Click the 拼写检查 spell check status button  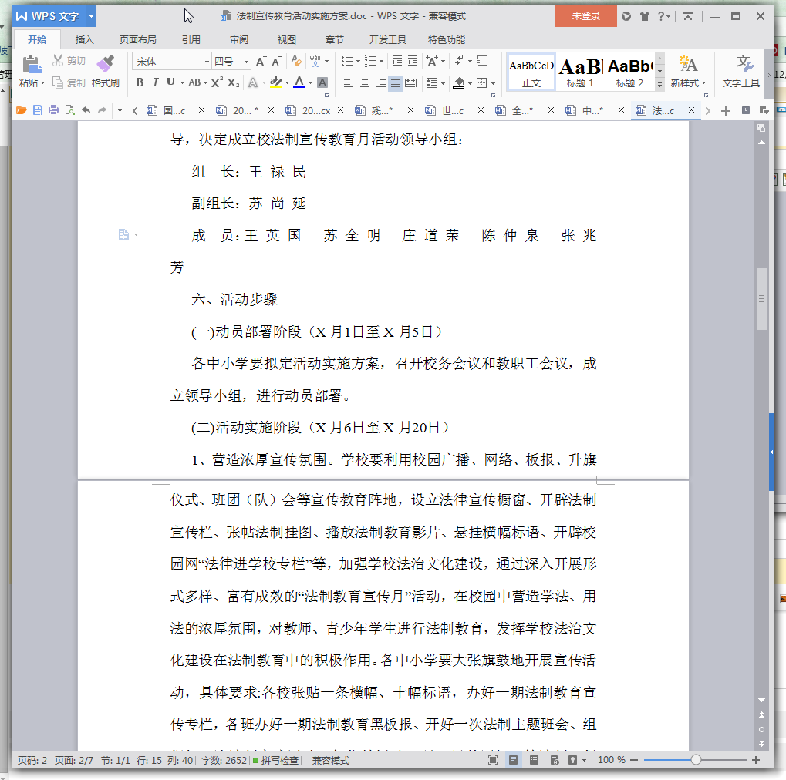(275, 760)
